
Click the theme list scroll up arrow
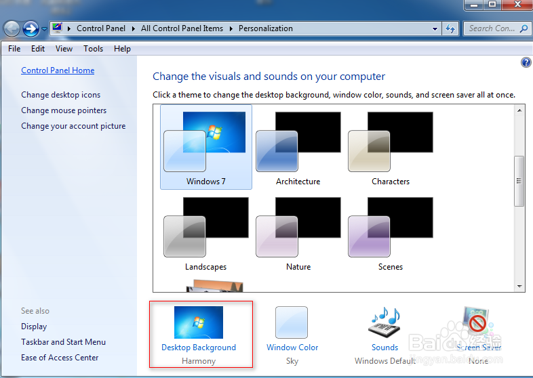519,110
